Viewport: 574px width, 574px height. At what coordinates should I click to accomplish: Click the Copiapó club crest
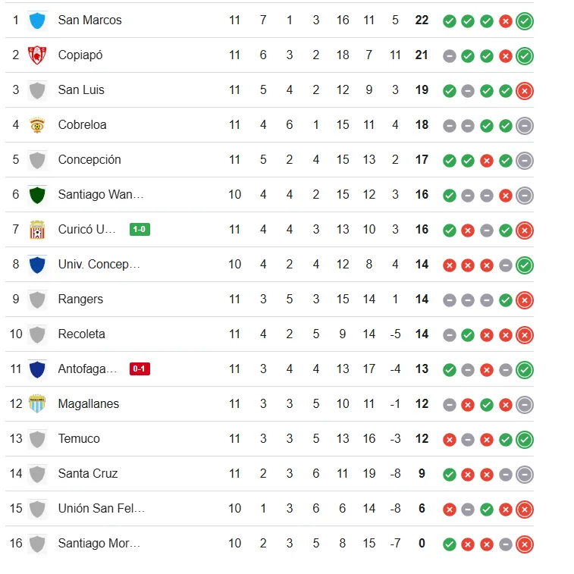coord(36,55)
